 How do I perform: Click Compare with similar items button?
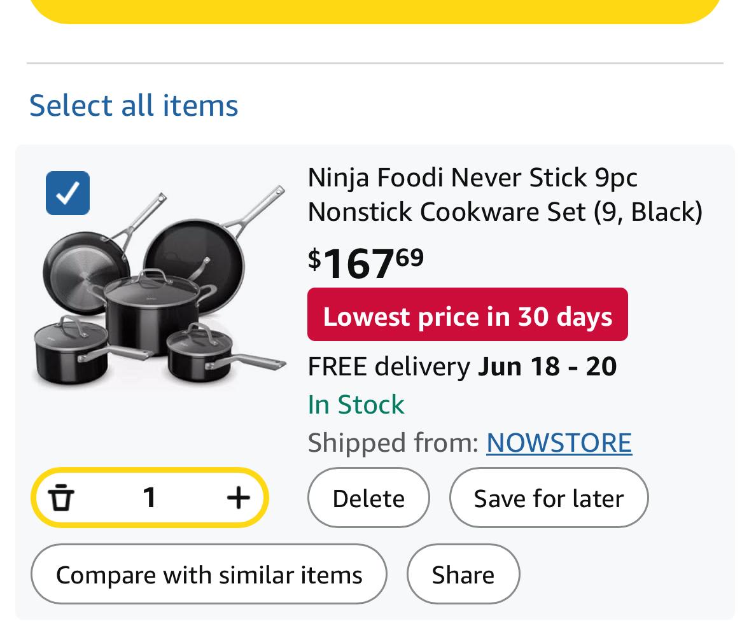coord(209,574)
